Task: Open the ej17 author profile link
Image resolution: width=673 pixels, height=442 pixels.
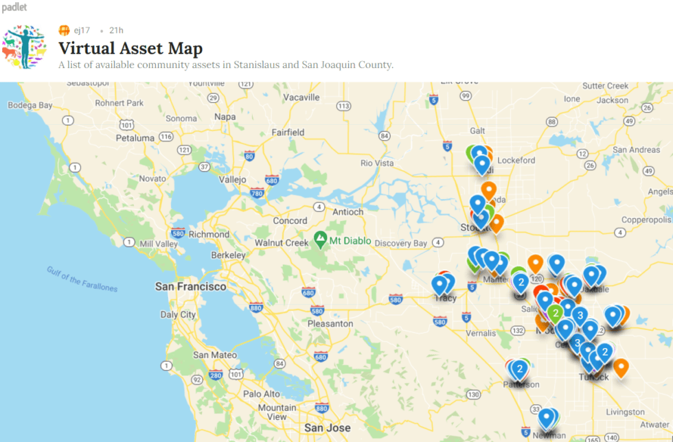Action: [x=82, y=30]
